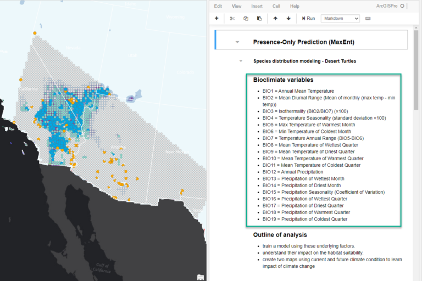Viewport: 422px width, 281px height.
Task: Open the Markdown cell type dropdown
Action: [340, 19]
